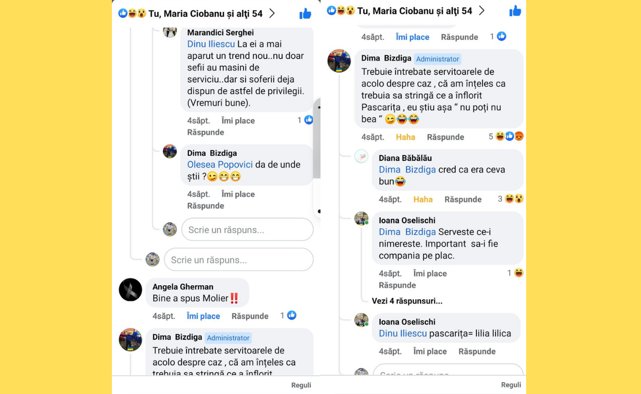
Task: Click the lower 'Scrie un răspuns...' field
Action: click(x=239, y=260)
